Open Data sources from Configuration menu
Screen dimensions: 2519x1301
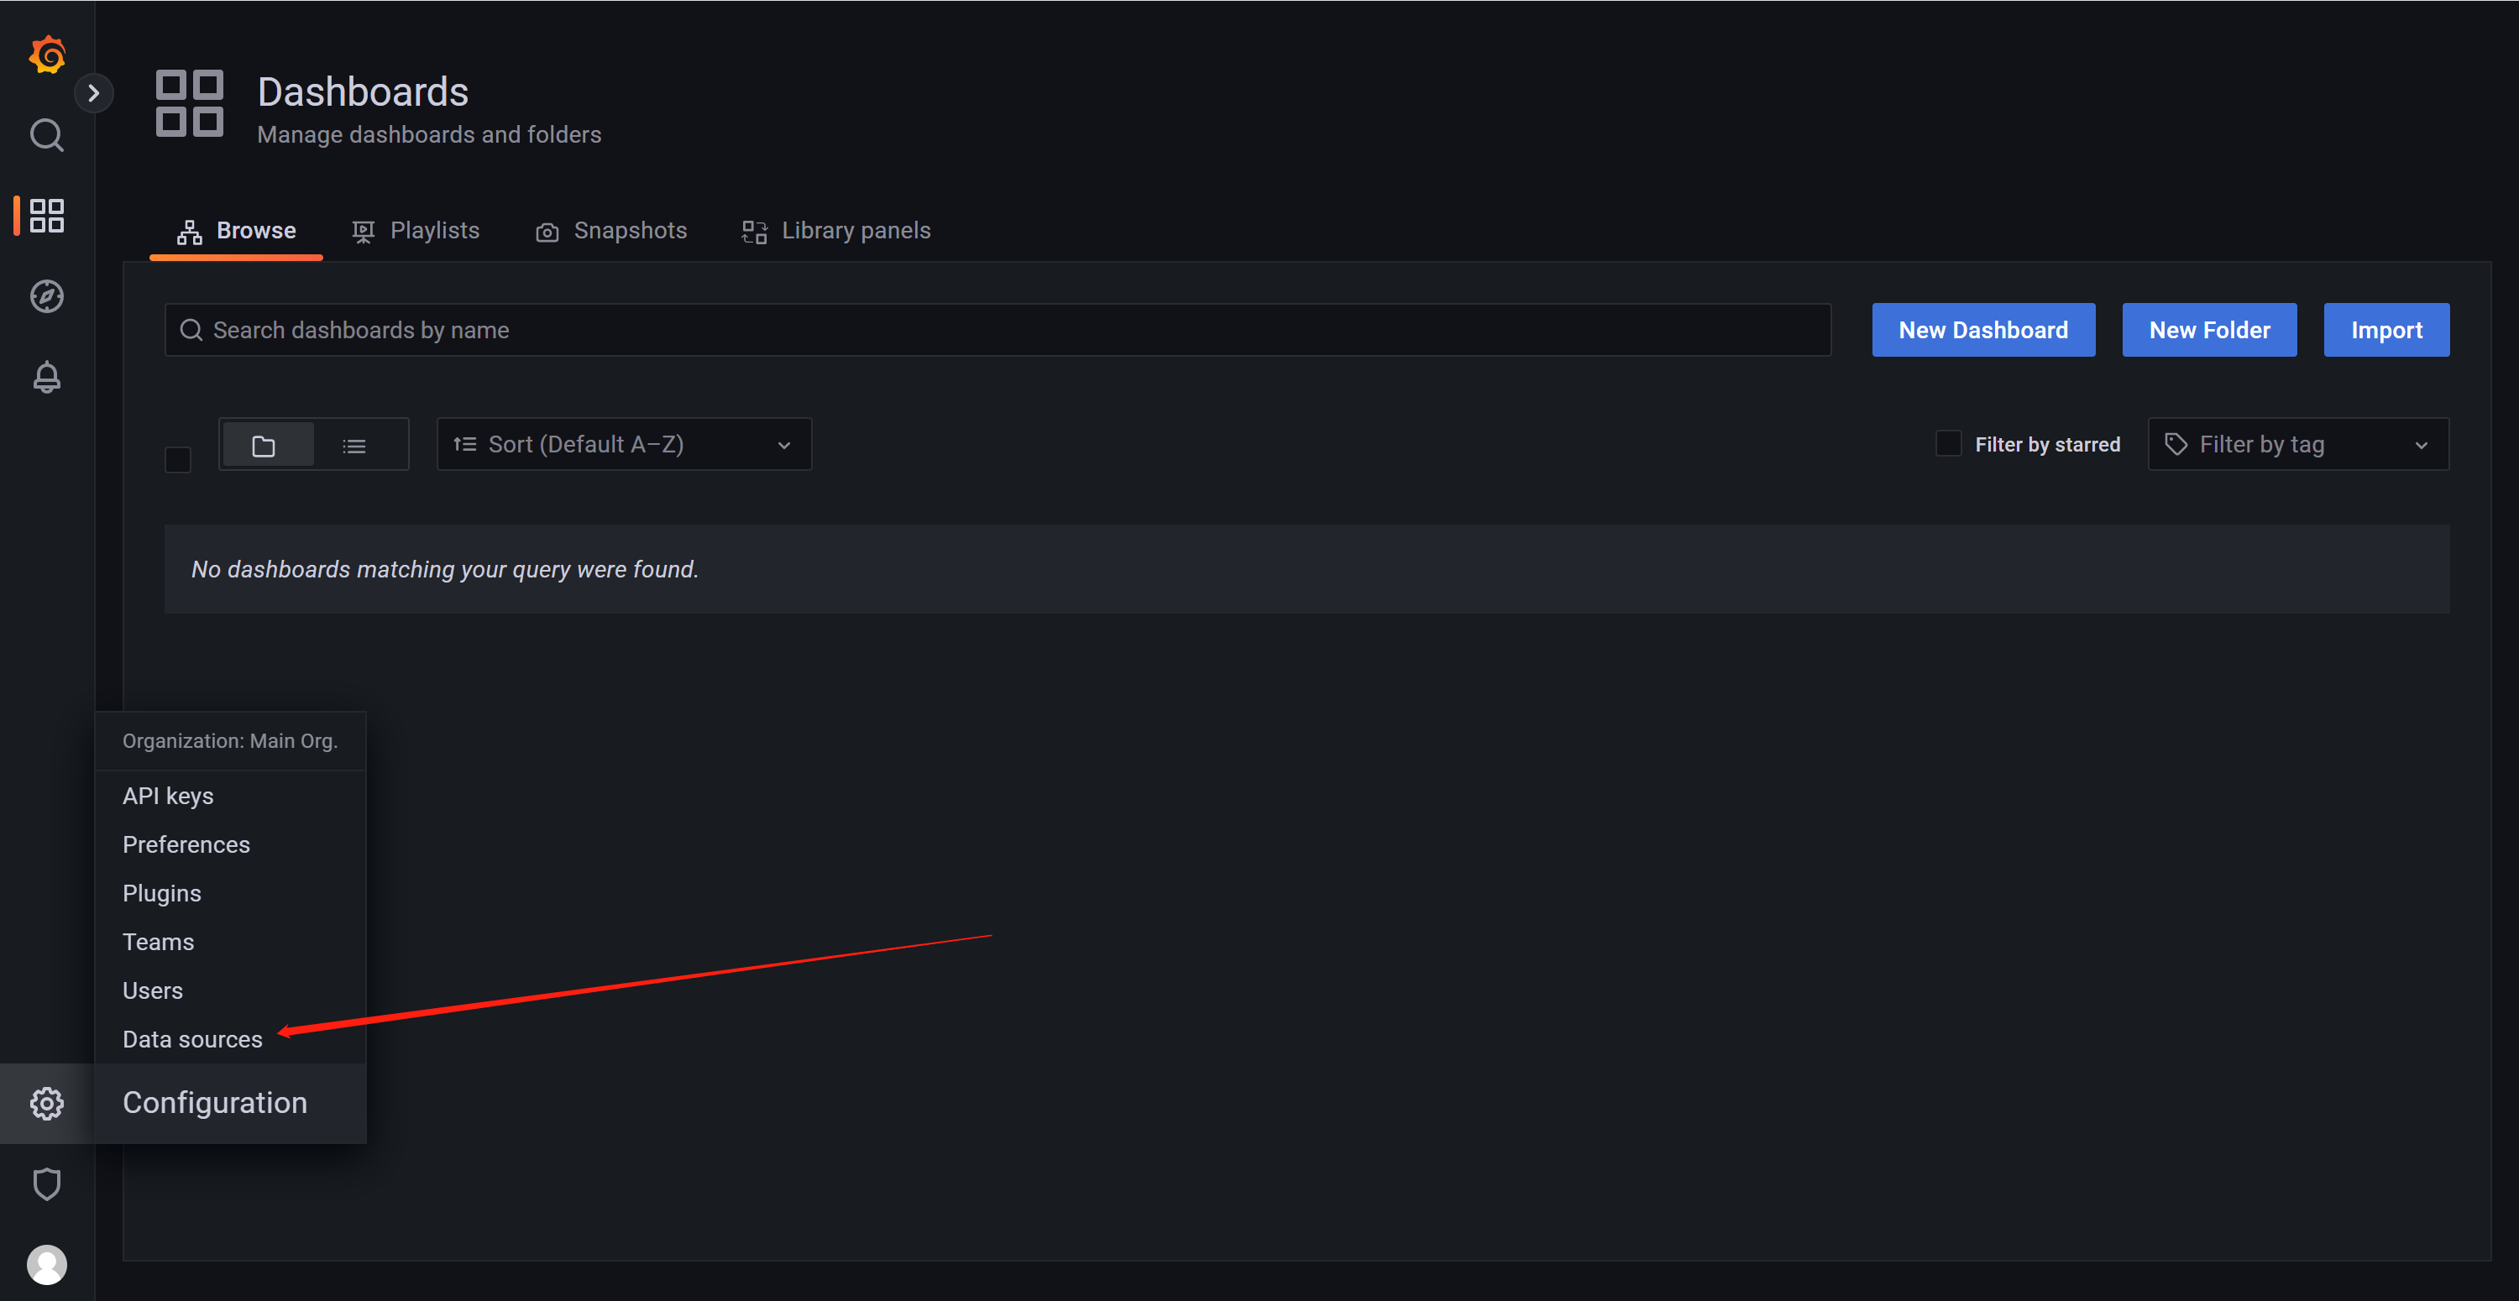click(192, 1040)
